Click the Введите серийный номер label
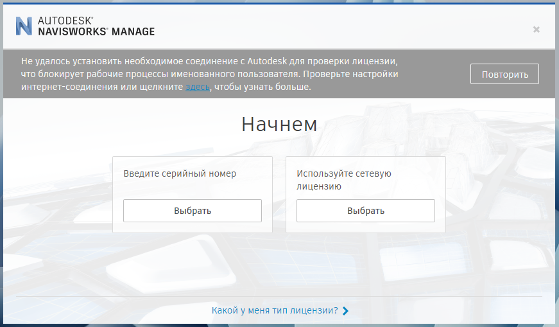The image size is (559, 327). coord(180,173)
